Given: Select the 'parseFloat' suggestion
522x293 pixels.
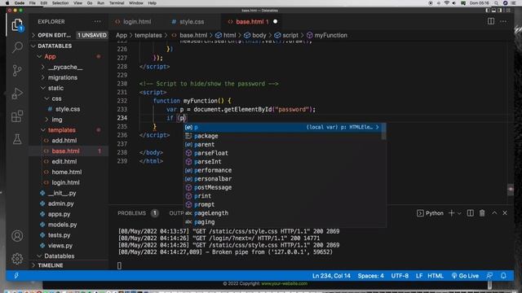Looking at the screenshot, I should (285, 153).
